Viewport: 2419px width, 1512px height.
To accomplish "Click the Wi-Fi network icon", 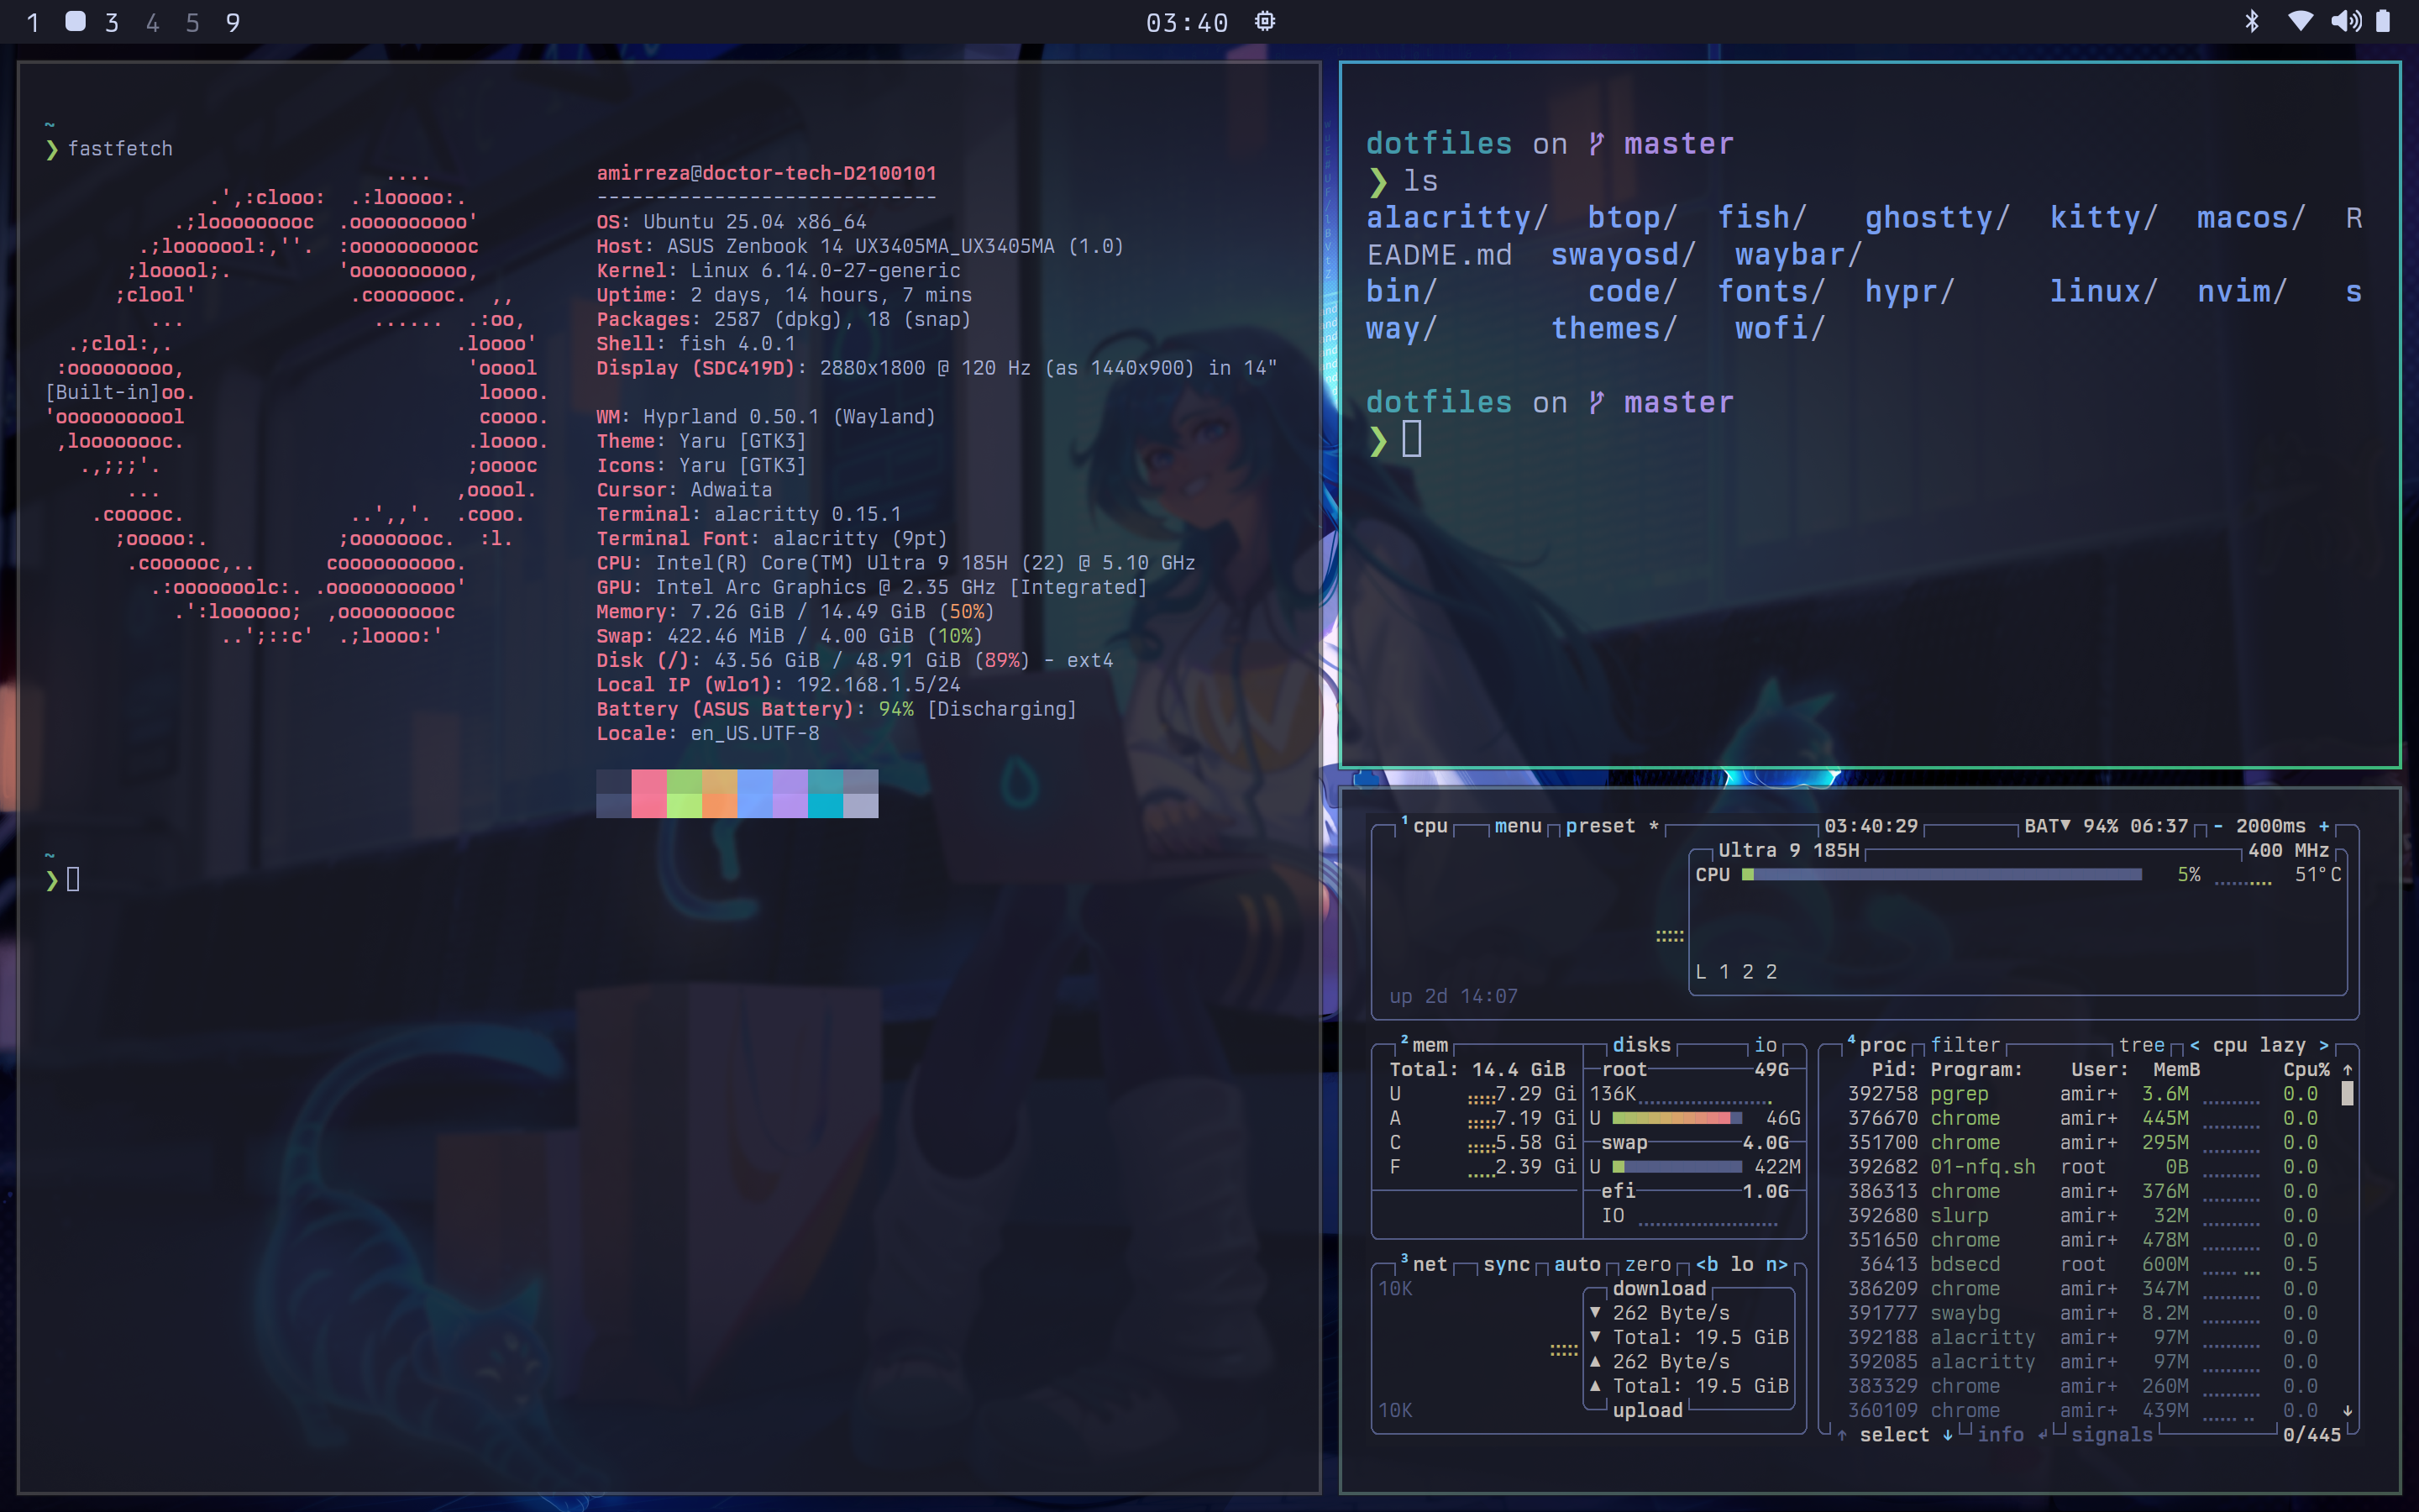I will point(2300,21).
